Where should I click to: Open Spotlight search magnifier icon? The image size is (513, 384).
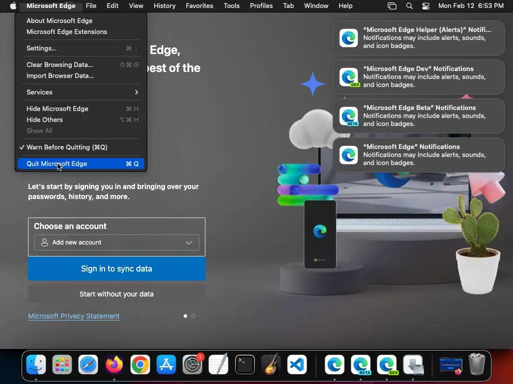coord(409,6)
